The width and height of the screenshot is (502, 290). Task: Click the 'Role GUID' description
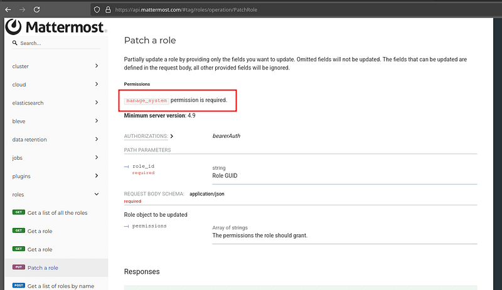(225, 175)
